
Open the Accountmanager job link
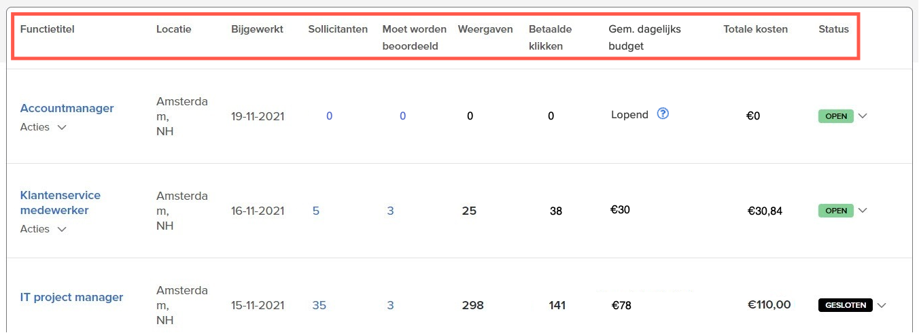pyautogui.click(x=67, y=108)
